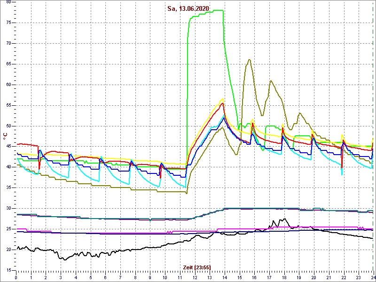
Task: Select the '70' temperature axis label
Action: coord(8,43)
